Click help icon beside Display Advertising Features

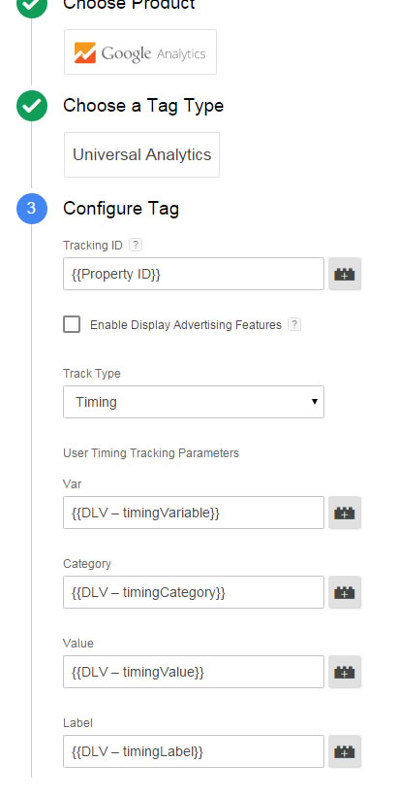click(294, 325)
